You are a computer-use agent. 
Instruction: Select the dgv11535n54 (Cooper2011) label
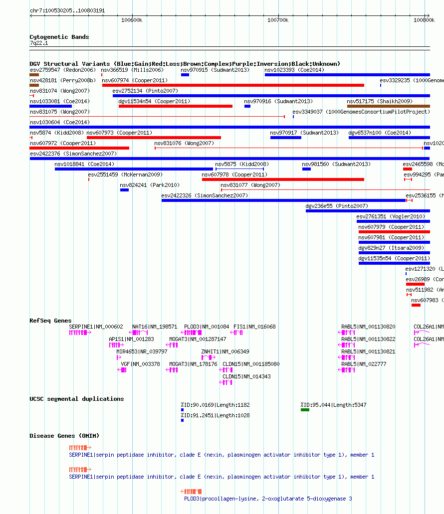click(x=394, y=259)
